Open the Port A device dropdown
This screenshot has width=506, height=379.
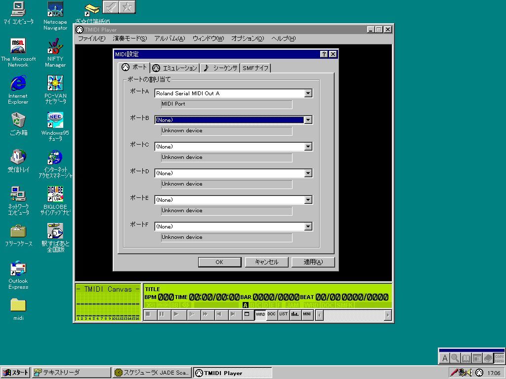[x=308, y=93]
